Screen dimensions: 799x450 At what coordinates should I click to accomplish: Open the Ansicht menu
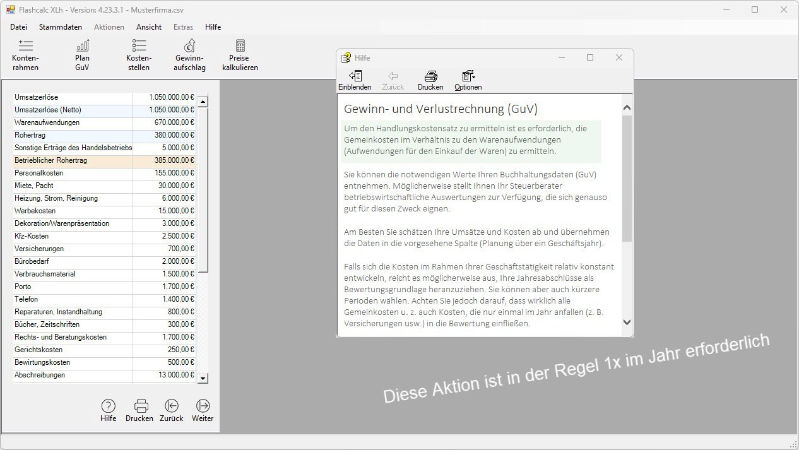tap(149, 27)
